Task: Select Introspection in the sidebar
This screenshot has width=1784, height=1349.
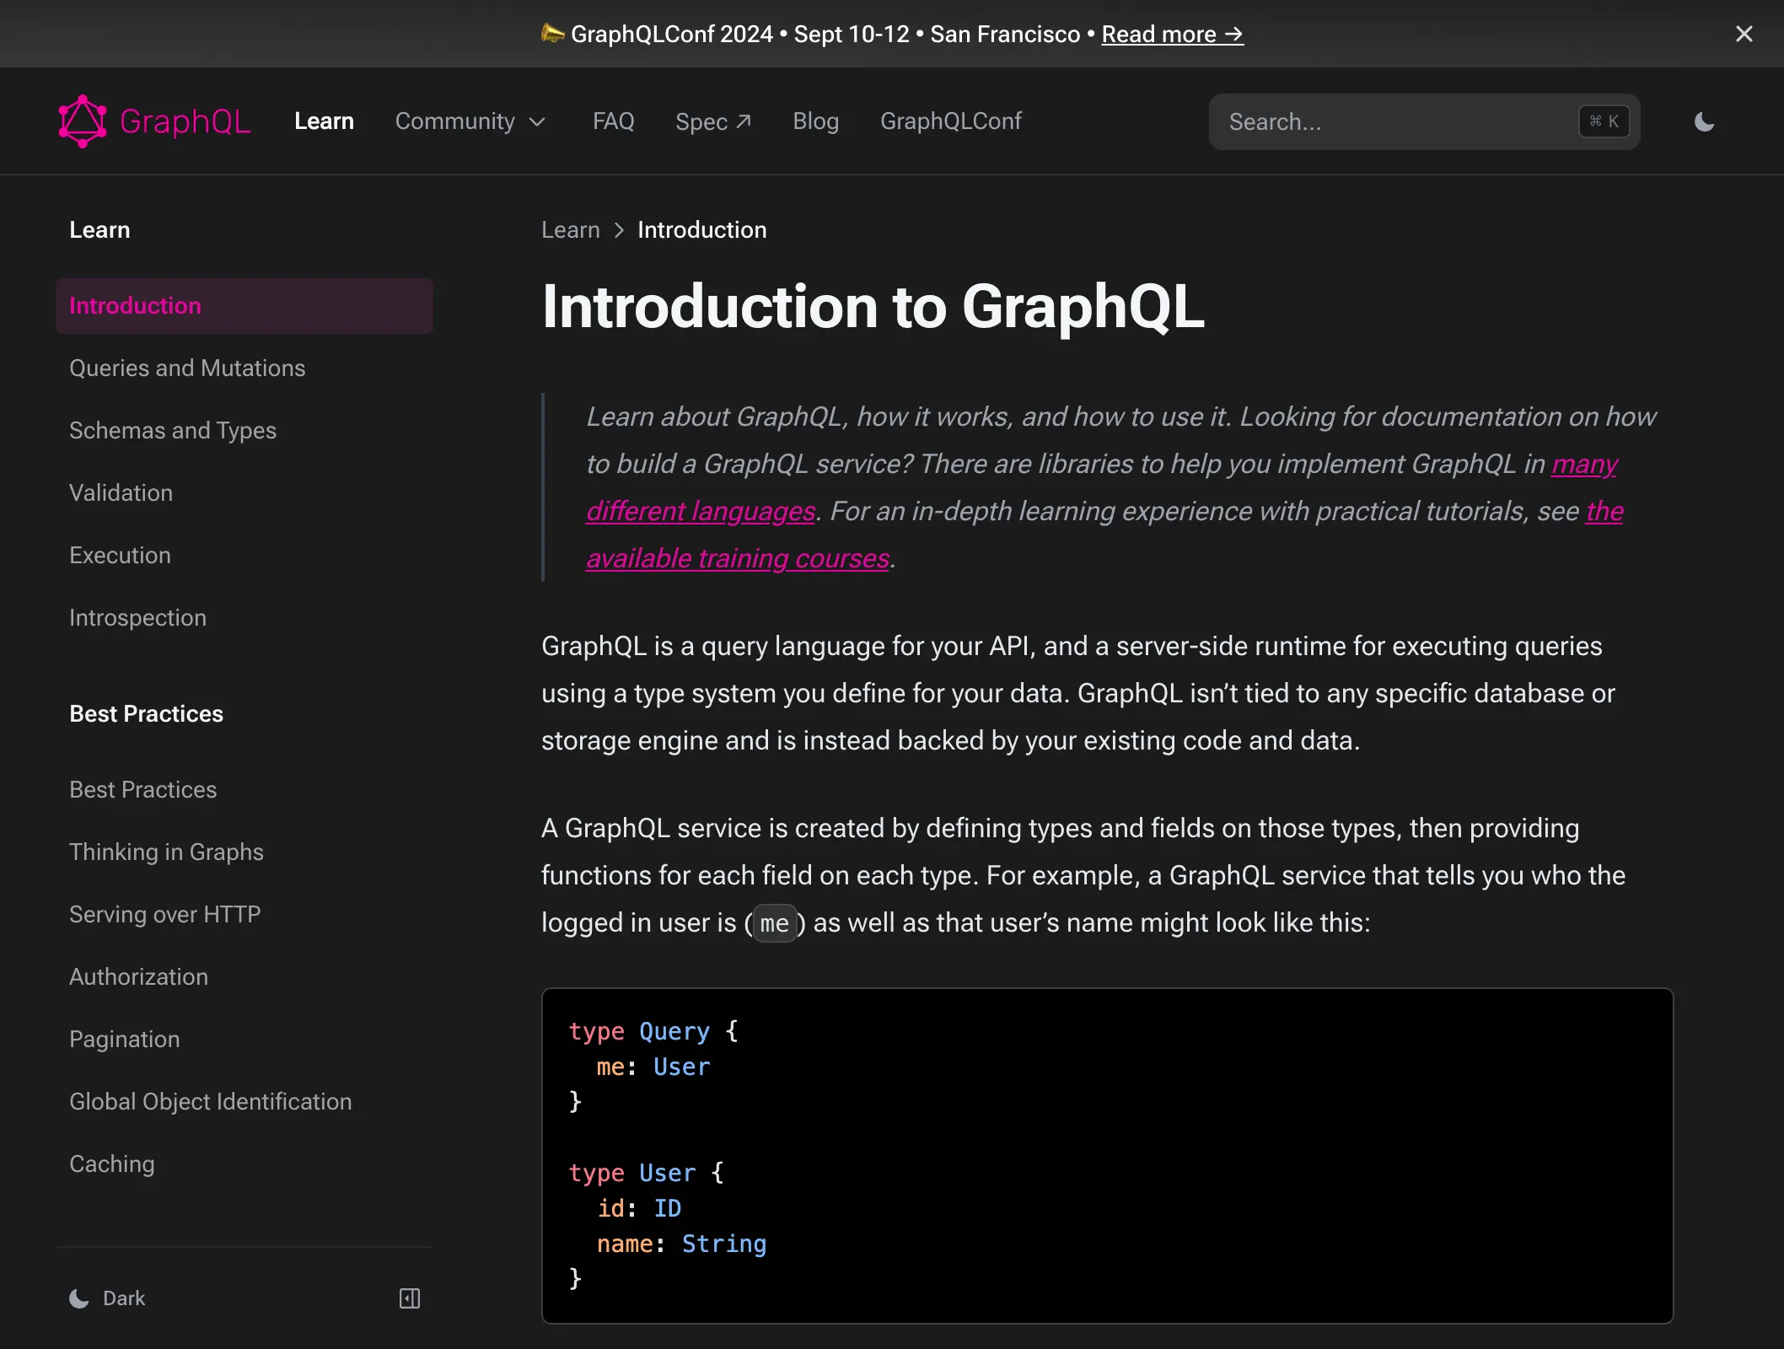Action: coord(137,617)
